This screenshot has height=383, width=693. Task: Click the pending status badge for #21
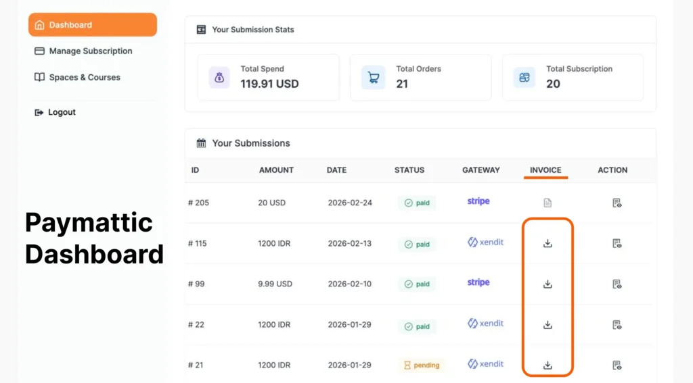[422, 365]
